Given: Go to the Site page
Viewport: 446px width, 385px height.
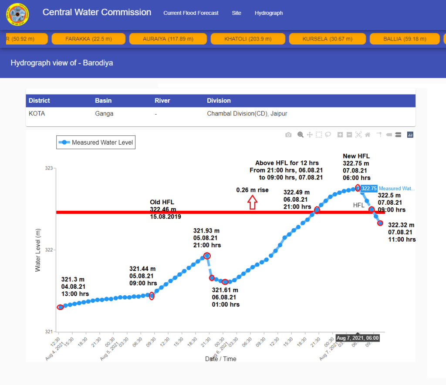Looking at the screenshot, I should point(237,13).
